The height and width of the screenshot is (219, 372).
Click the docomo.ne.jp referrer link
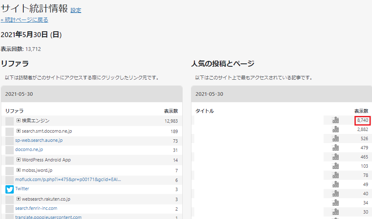[29, 150]
